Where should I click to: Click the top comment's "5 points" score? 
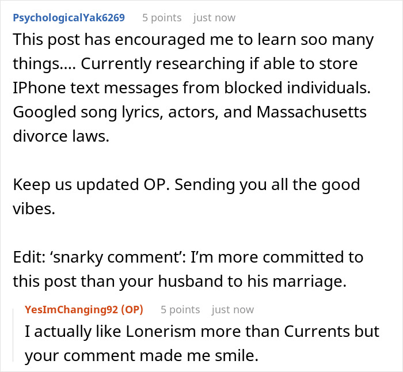click(x=162, y=18)
